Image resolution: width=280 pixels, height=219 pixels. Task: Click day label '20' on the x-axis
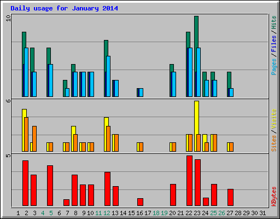[x=172, y=213]
